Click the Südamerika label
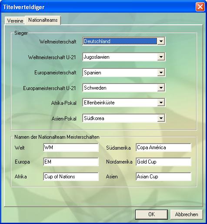Screen dimensions: 207x224 118,148
